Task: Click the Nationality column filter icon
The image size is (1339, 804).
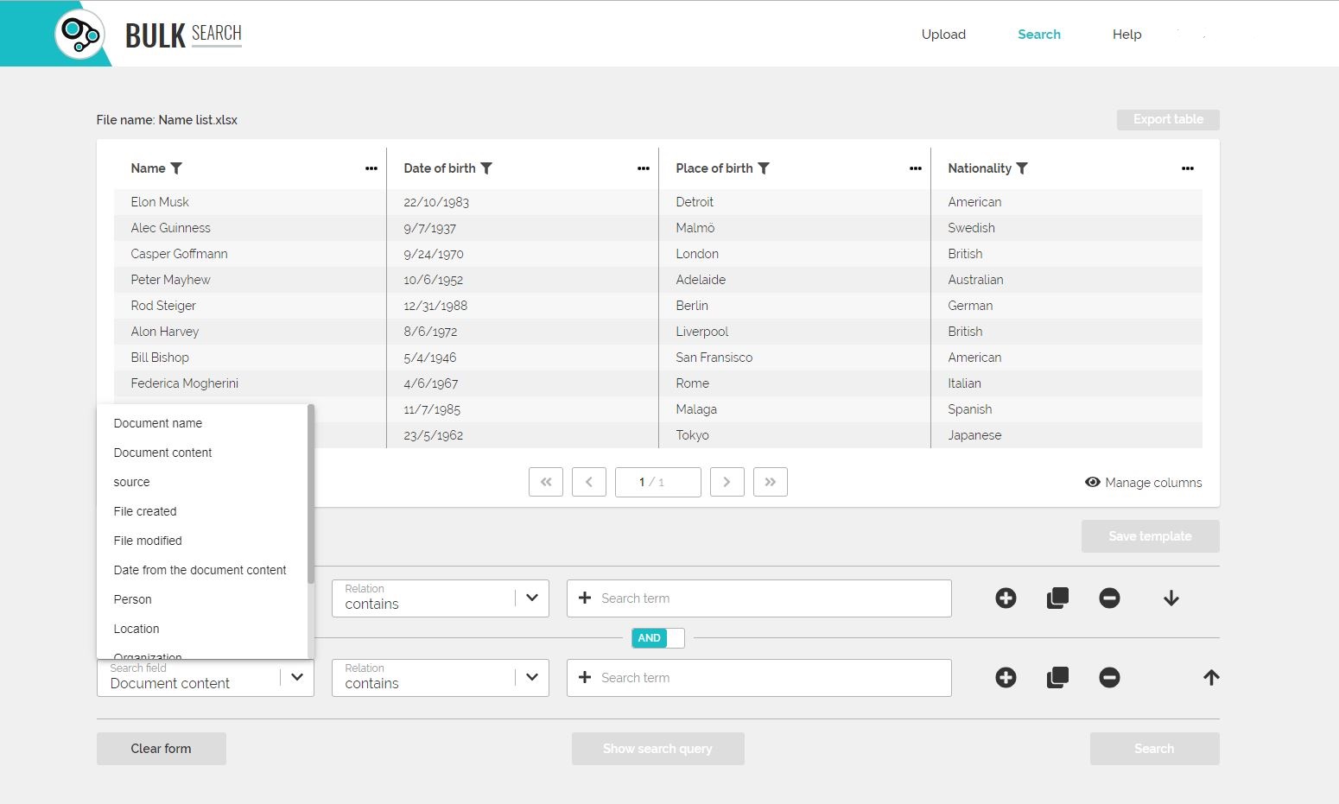Action: pos(1022,168)
